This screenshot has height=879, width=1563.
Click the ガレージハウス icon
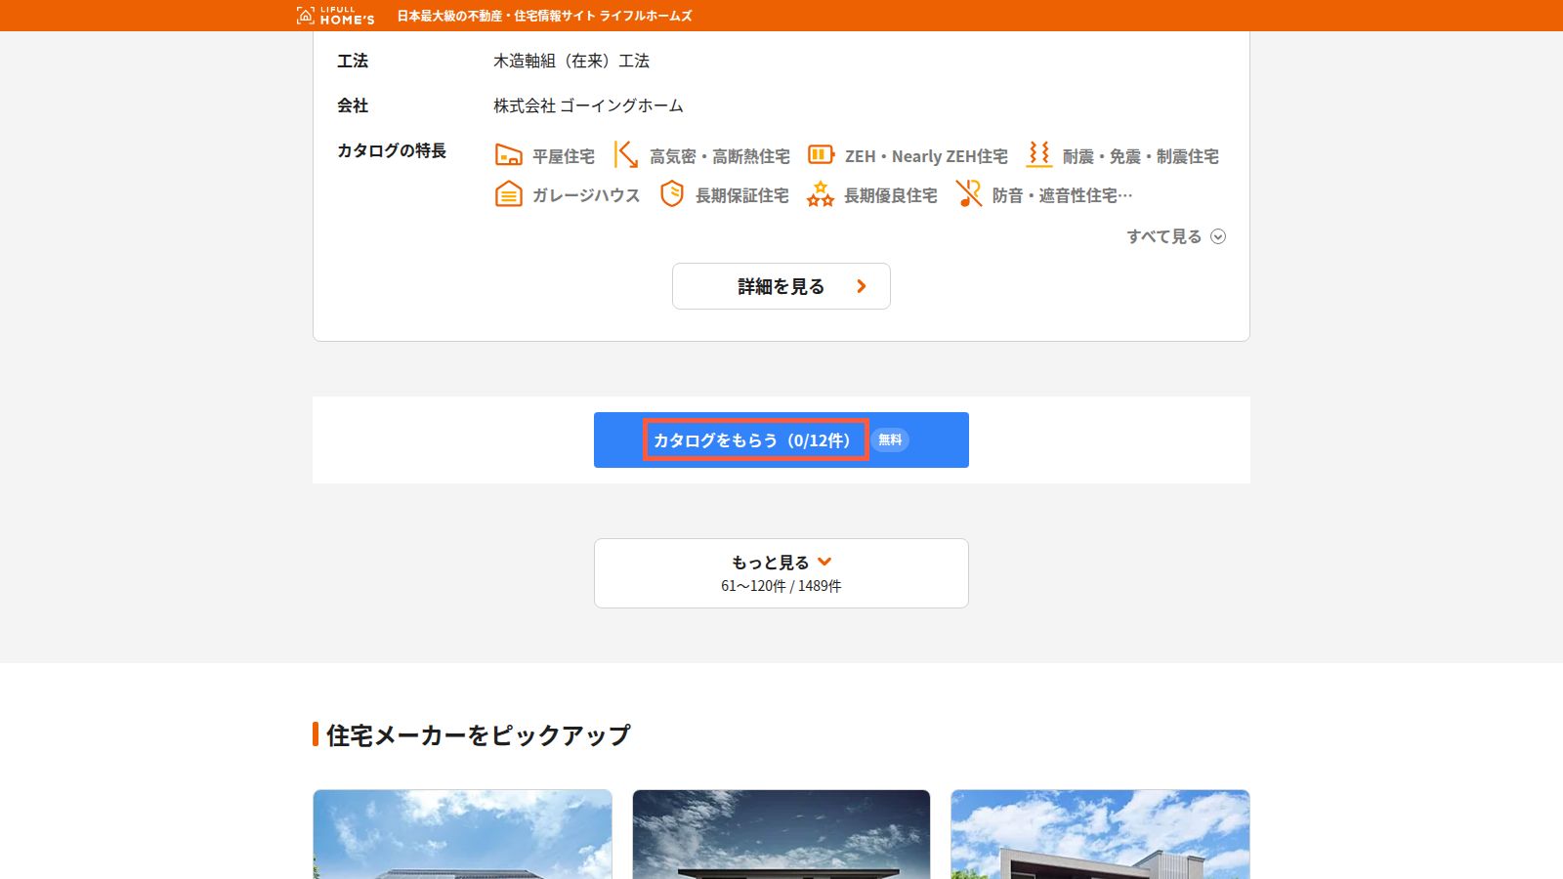508,194
